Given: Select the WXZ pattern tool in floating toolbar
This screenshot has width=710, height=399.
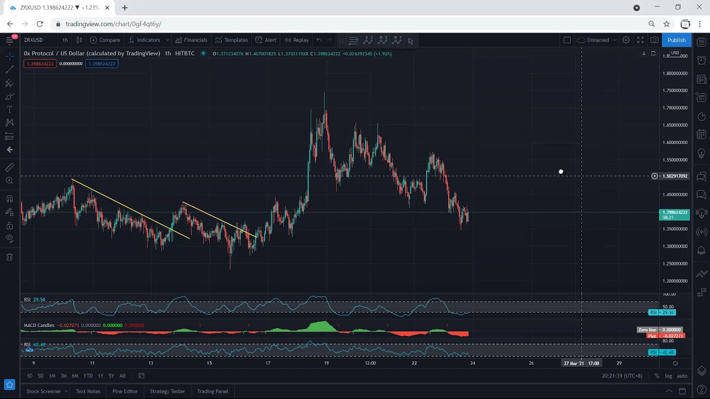Looking at the screenshot, I should (382, 40).
